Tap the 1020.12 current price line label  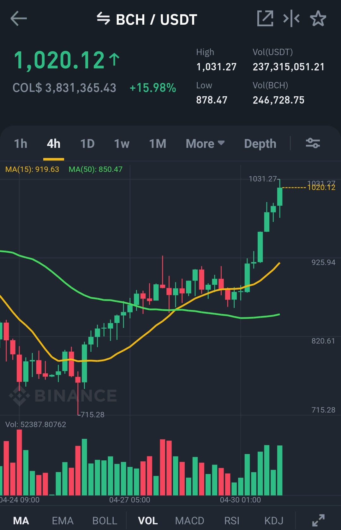(x=321, y=187)
